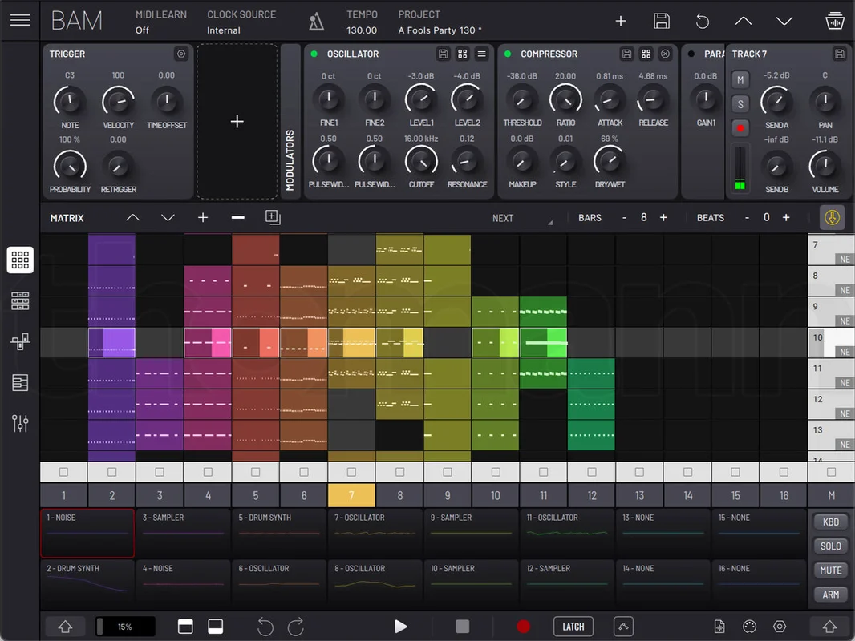855x641 pixels.
Task: Select the 5 - DRUM SYNTH track pad
Action: point(278,533)
